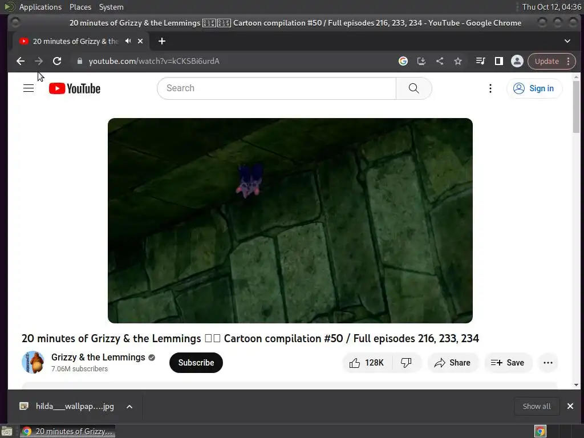Click the channel verified checkmark badge
The height and width of the screenshot is (438, 584).
(x=152, y=358)
